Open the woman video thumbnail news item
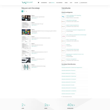Image resolution: width=110 pixels, height=110 pixels. 26,18
